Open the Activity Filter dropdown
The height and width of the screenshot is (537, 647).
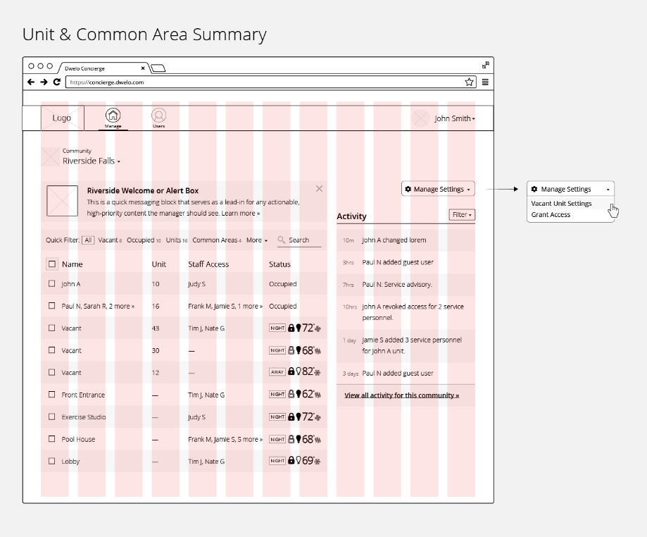click(x=462, y=215)
